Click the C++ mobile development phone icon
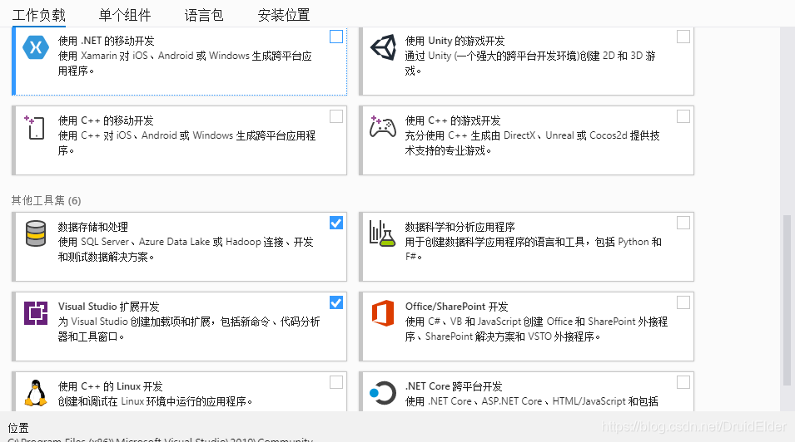Viewport: 795px width, 442px height. [x=34, y=127]
